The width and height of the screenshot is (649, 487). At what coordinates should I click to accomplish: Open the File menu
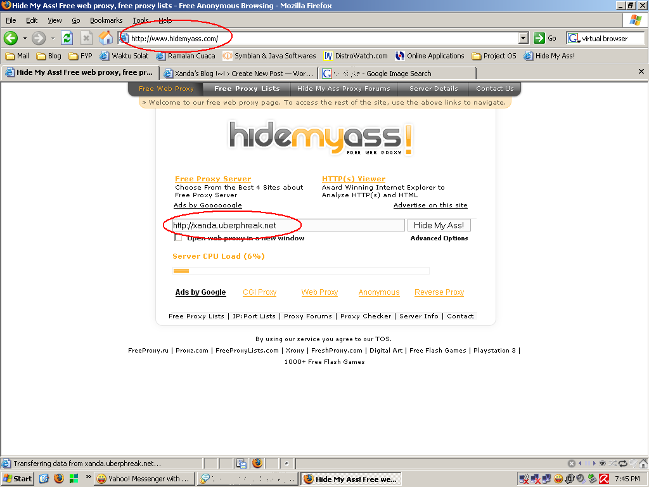[11, 20]
